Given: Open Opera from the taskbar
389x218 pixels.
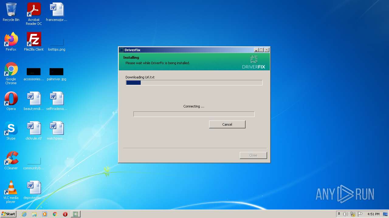Looking at the screenshot, I should click(x=65, y=214).
